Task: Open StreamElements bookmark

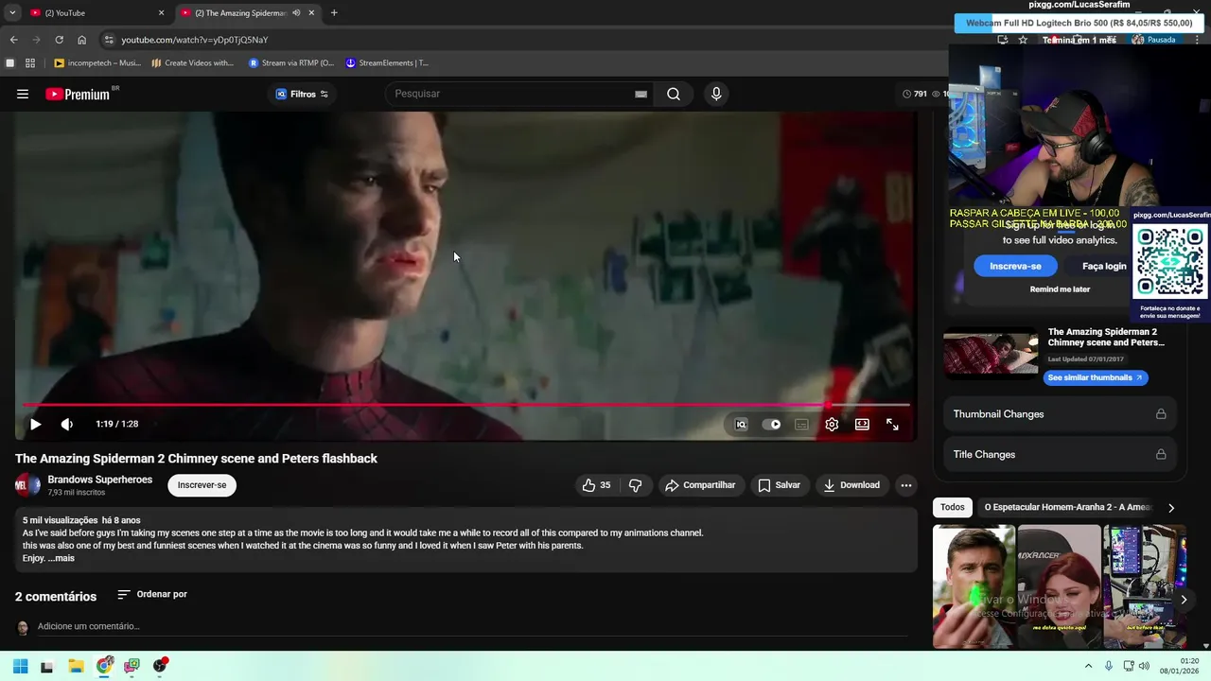Action: pyautogui.click(x=387, y=63)
